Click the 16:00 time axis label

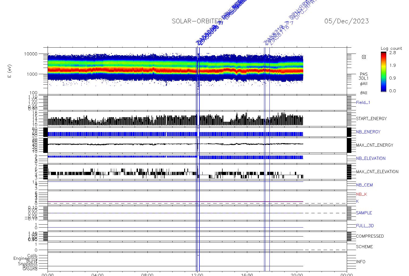tap(247, 275)
